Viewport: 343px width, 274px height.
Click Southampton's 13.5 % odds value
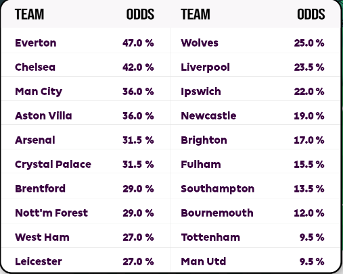[x=309, y=188]
